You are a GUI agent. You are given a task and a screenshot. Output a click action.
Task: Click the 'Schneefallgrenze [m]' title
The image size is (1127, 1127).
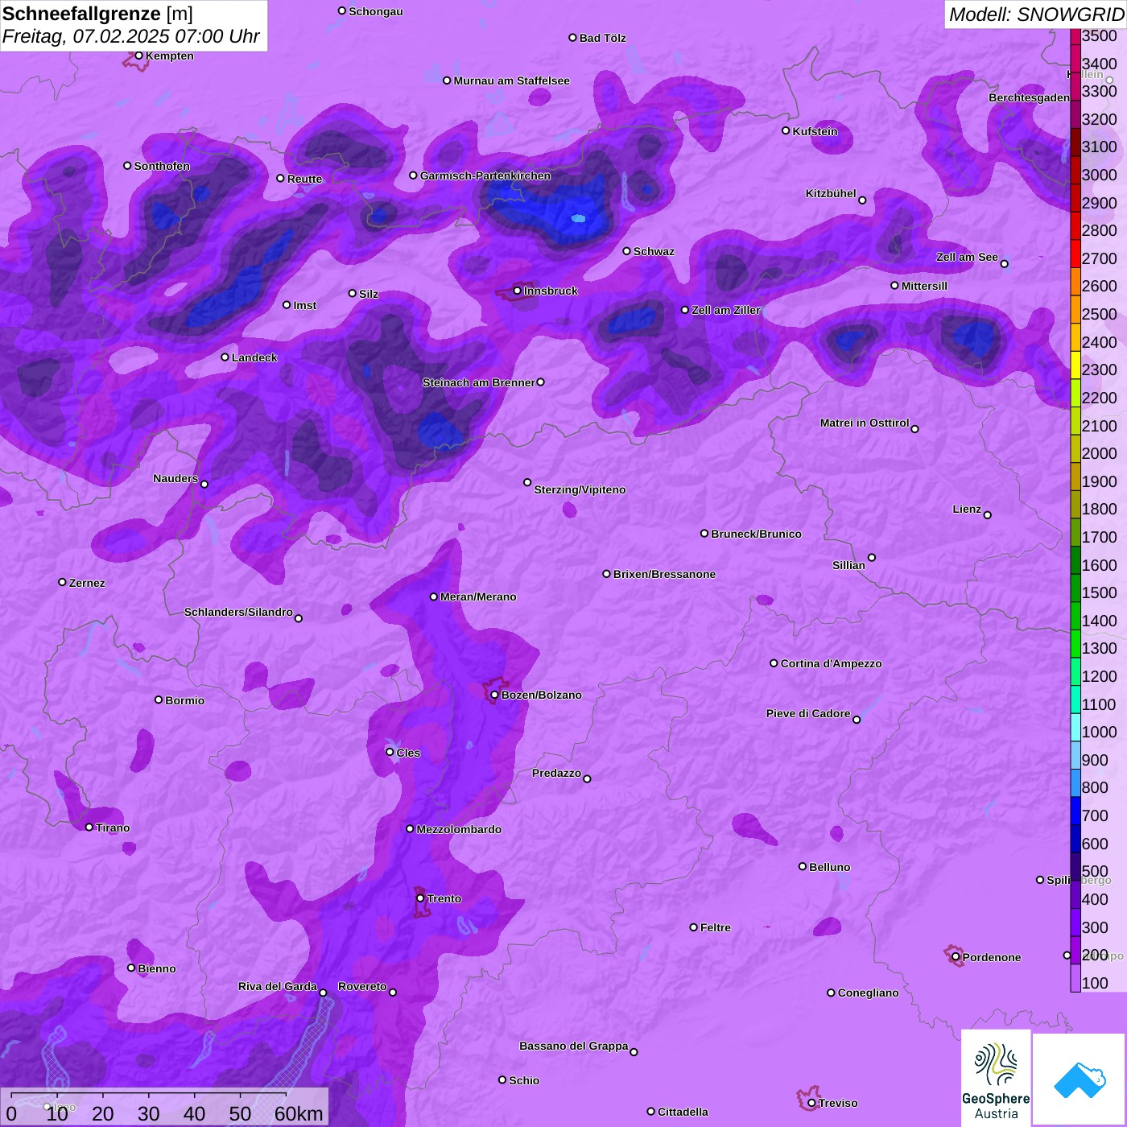(x=98, y=14)
